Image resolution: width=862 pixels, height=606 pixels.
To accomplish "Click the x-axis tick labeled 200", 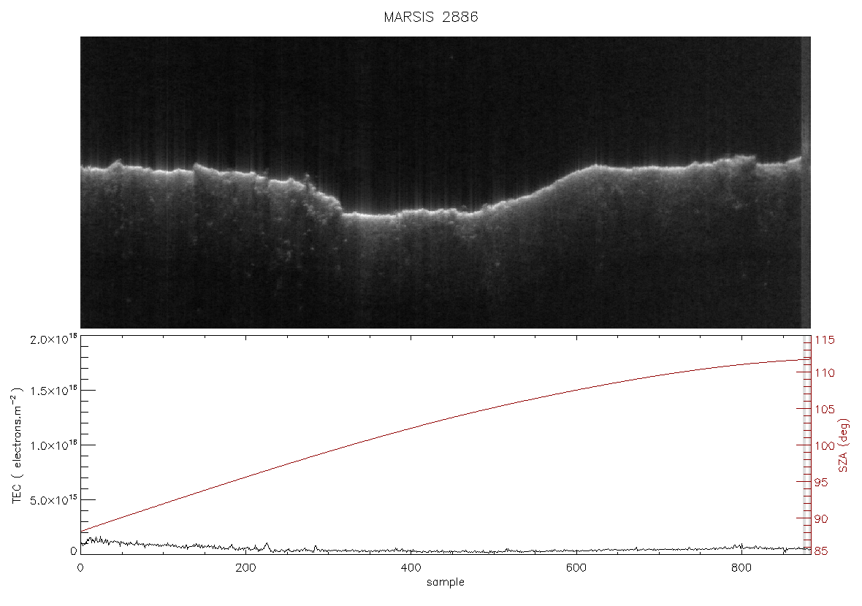I will [x=245, y=568].
